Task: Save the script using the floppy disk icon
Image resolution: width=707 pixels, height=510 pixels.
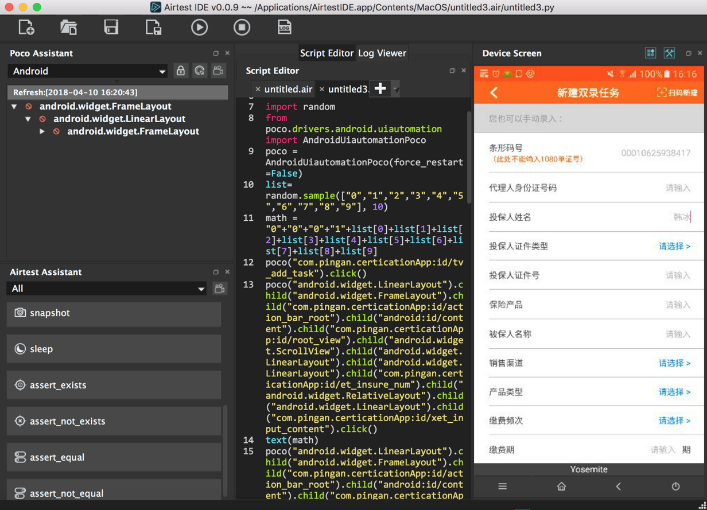Action: tap(111, 28)
